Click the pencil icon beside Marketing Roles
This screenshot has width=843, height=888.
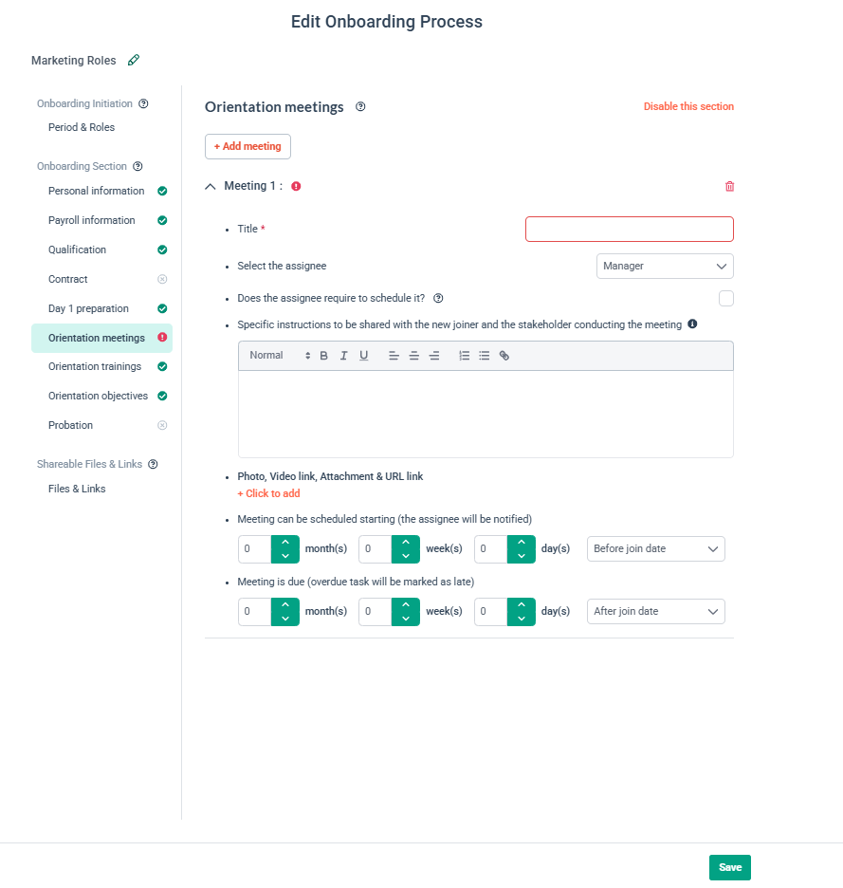pos(133,60)
